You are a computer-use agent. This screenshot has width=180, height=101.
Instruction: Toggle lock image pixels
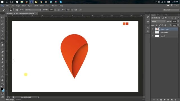click(159, 25)
